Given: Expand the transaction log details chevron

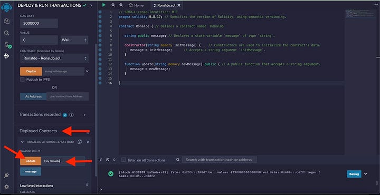Looking at the screenshot, I should click(x=366, y=174).
